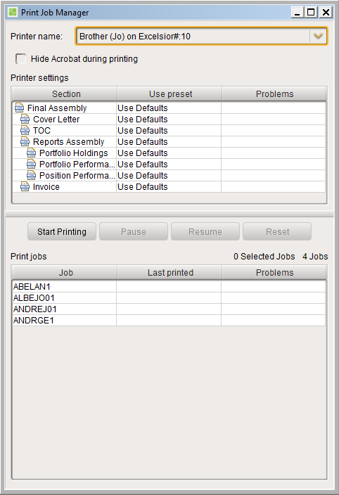
Task: Click the Reports Assembly printer icon
Action: pos(25,142)
